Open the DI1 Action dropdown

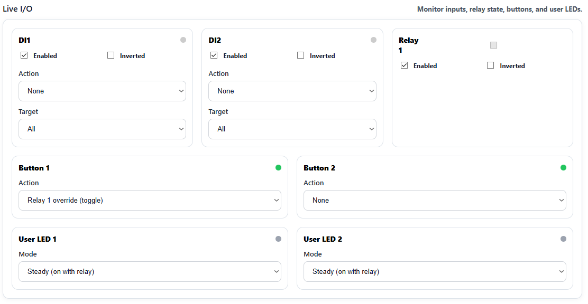click(103, 91)
